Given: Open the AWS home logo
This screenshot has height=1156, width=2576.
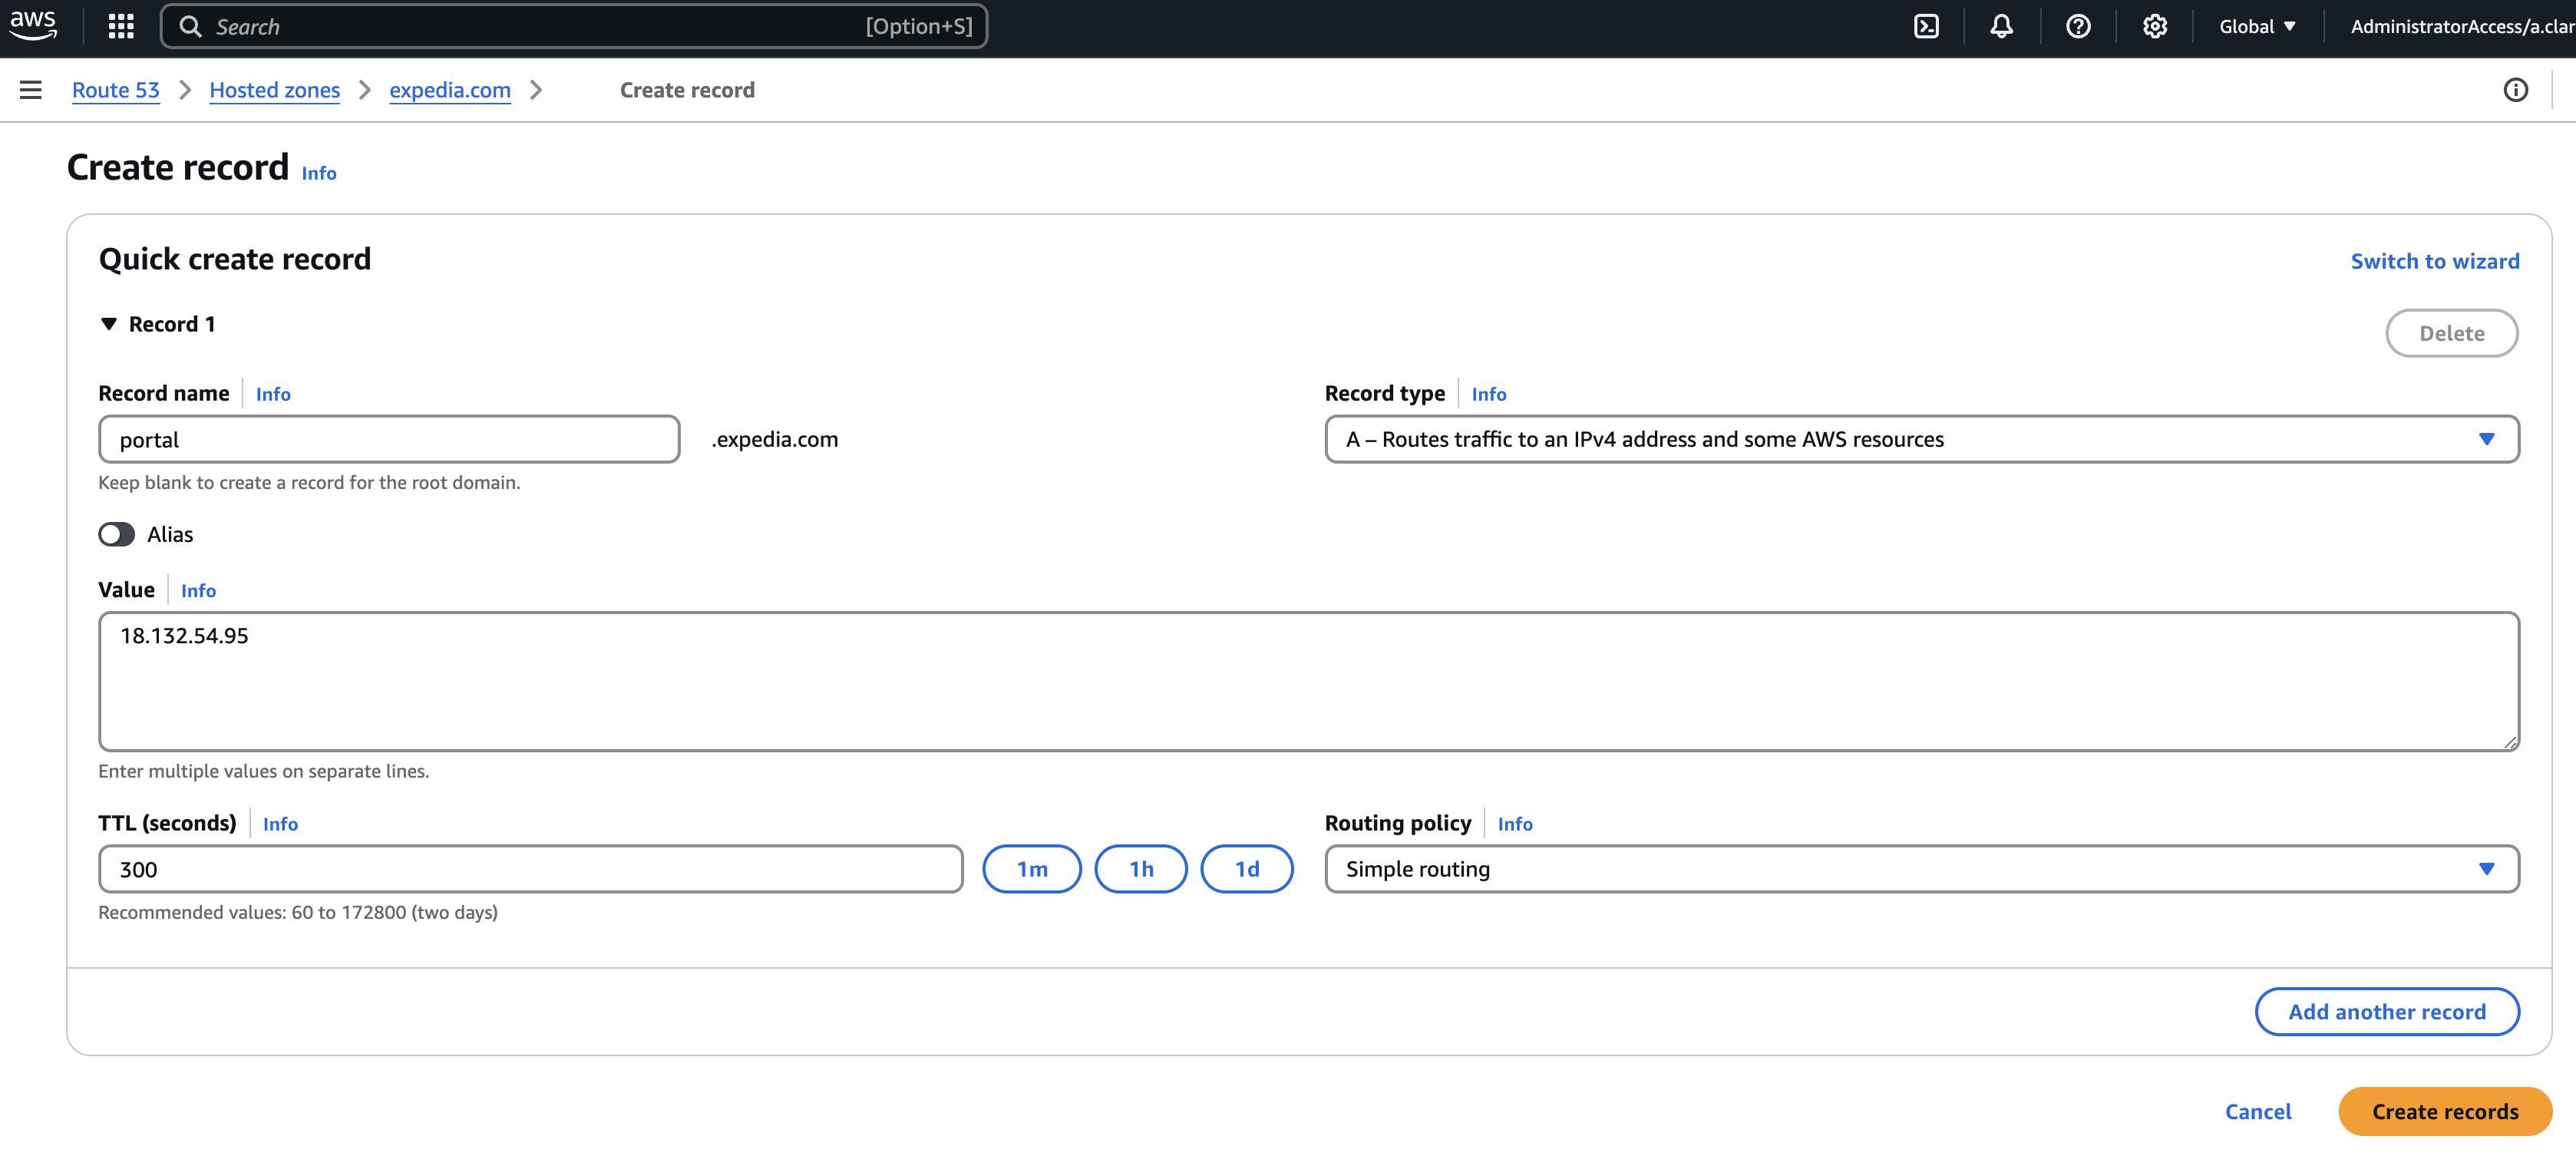Looking at the screenshot, I should coord(33,26).
